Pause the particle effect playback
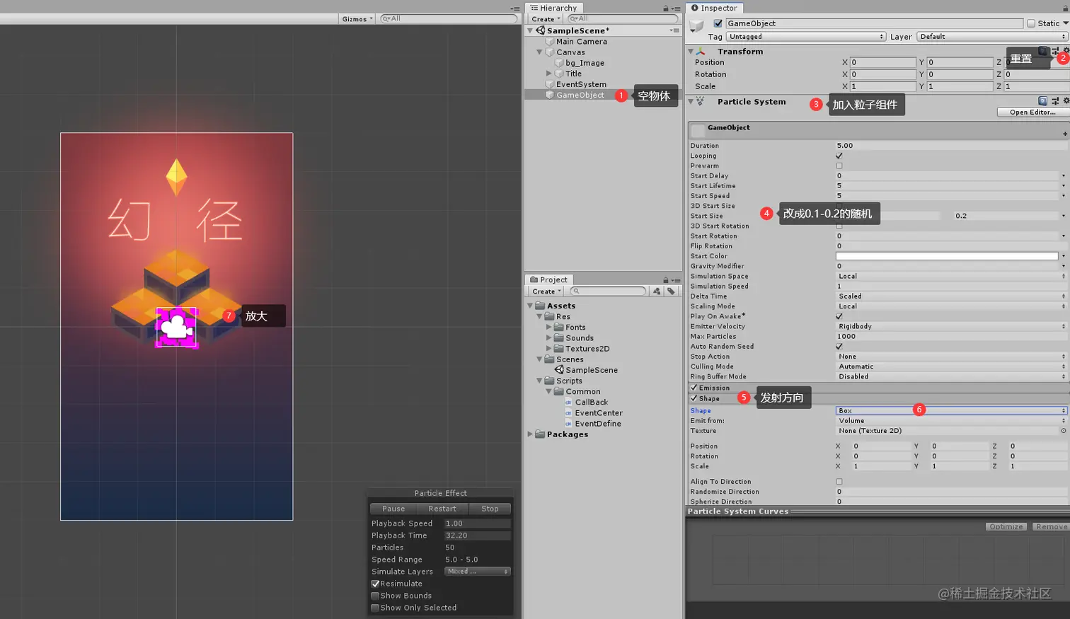1070x619 pixels. [x=393, y=509]
